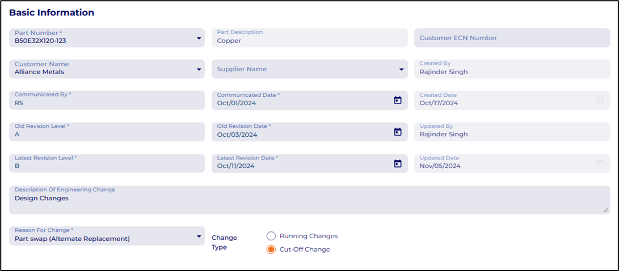The image size is (619, 271).
Task: Open the Supplier Name dropdown
Action: pyautogui.click(x=401, y=70)
